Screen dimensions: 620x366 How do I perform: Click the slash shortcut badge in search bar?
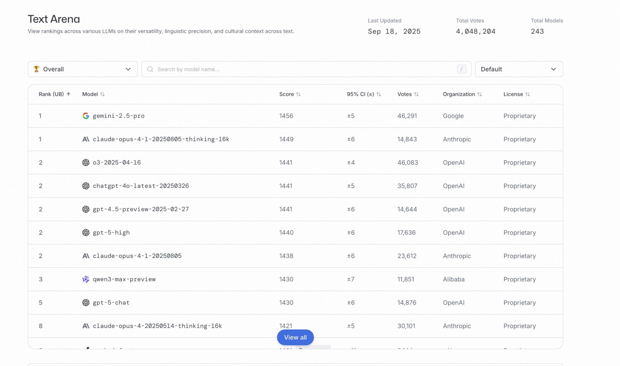(x=461, y=69)
